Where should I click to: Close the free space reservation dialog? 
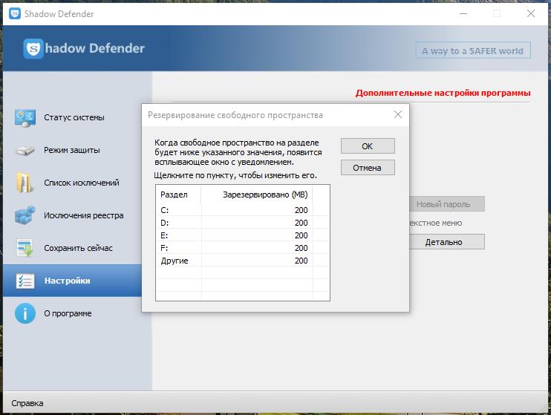(398, 114)
